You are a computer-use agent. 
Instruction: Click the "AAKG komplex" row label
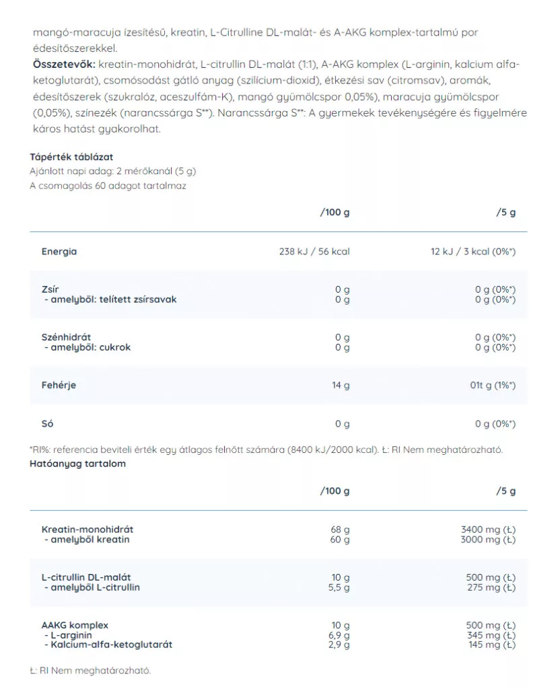coord(75,625)
